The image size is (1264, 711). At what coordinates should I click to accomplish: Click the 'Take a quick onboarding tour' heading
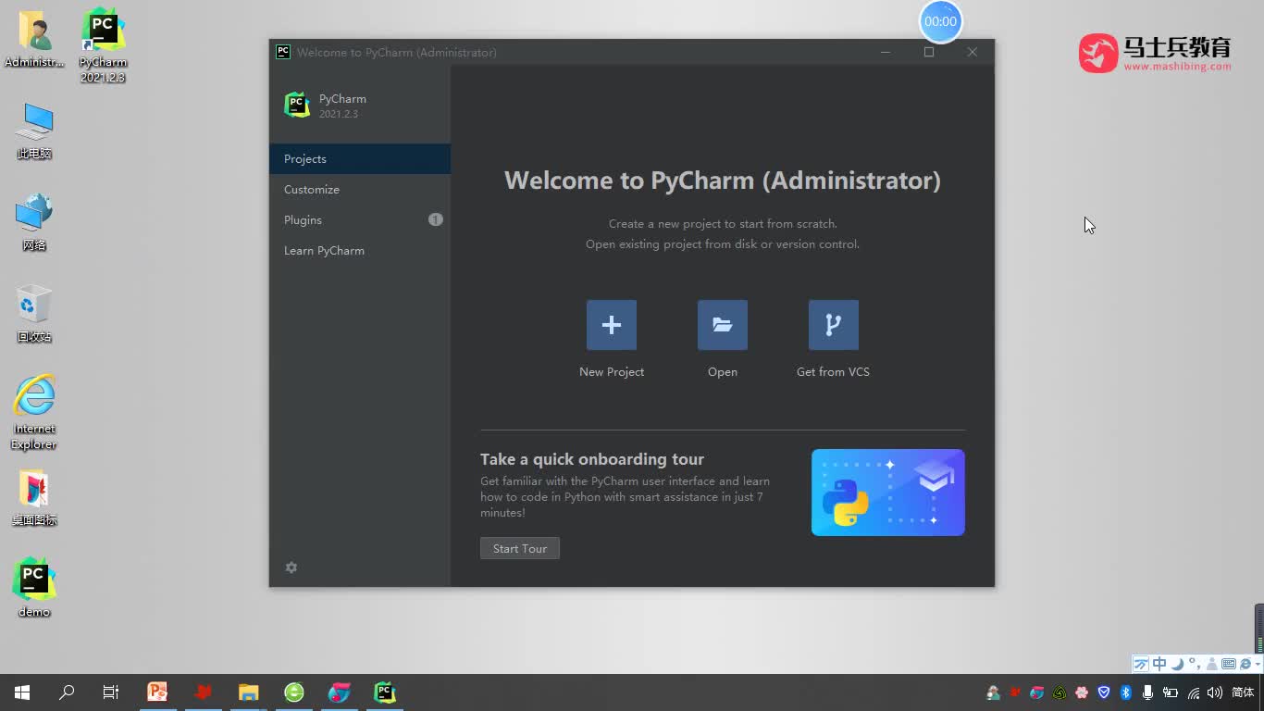point(592,459)
